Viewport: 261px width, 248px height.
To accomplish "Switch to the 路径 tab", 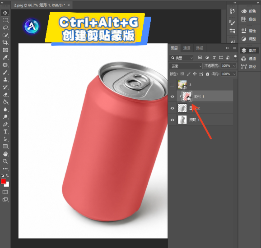I will (x=200, y=48).
